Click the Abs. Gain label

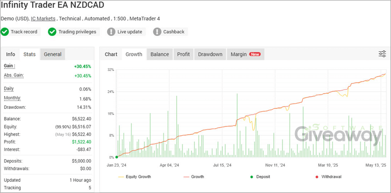(14, 75)
